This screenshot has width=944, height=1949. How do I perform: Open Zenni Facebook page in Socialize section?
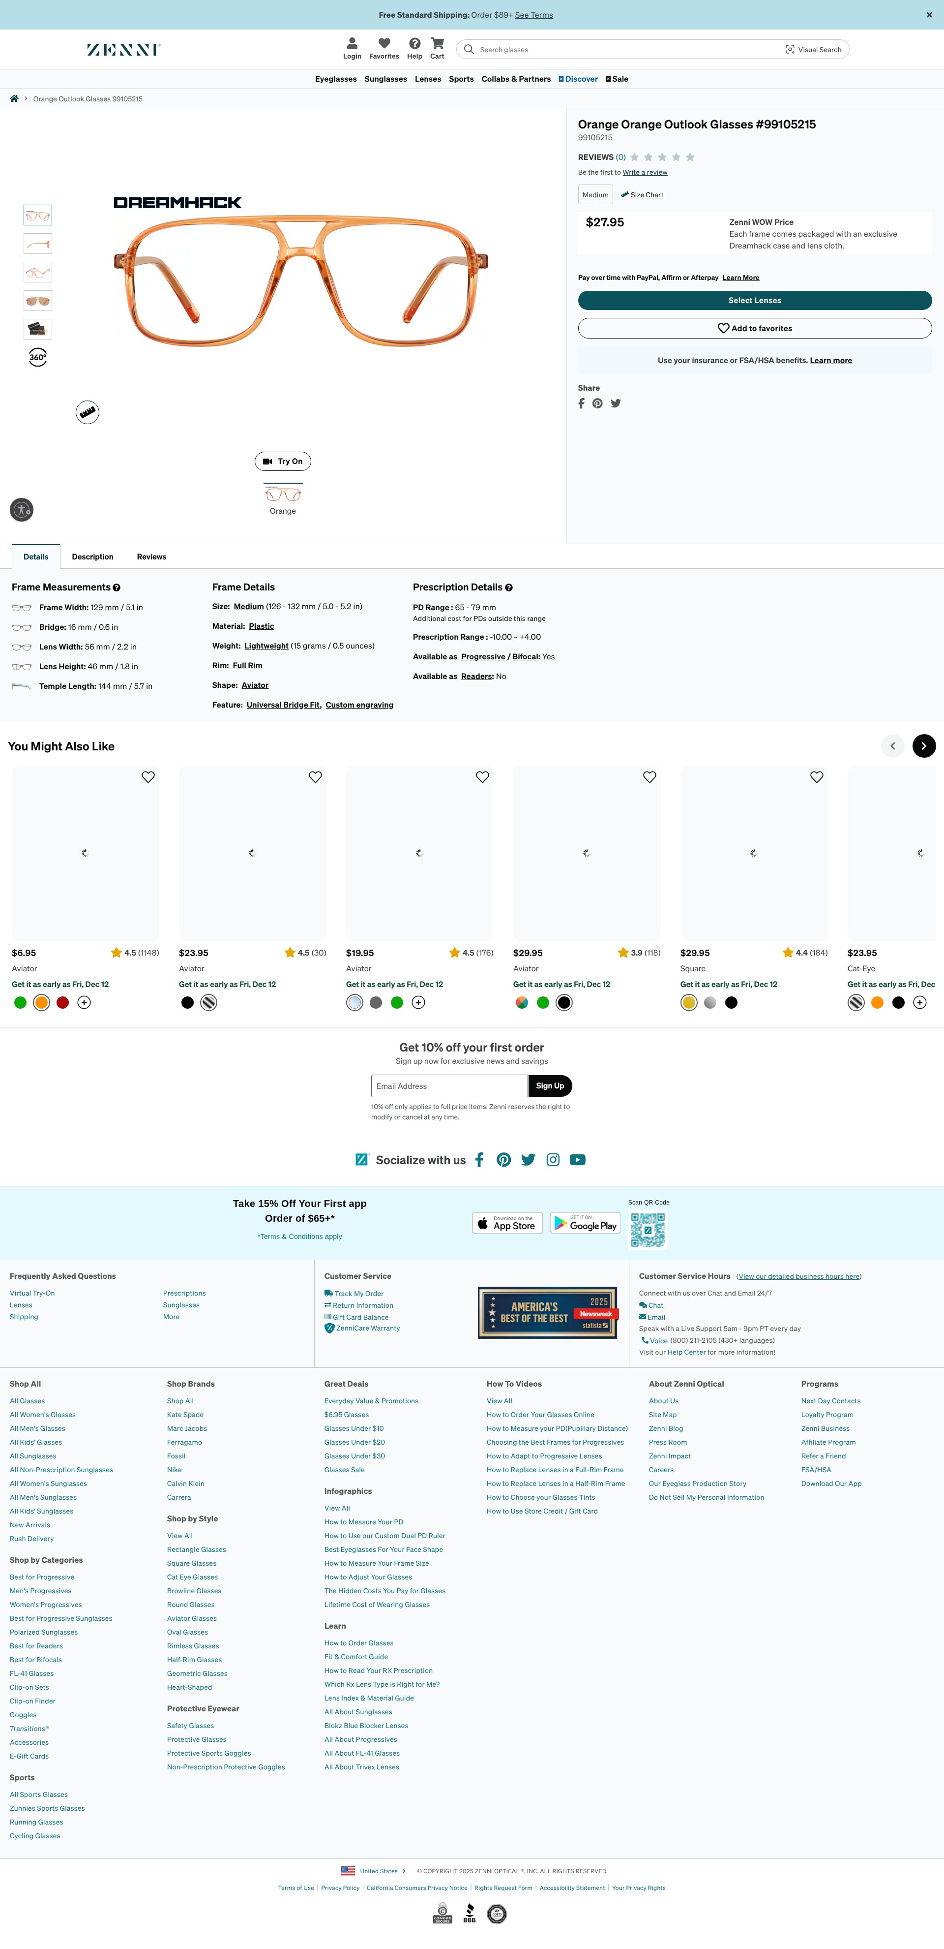pos(479,1160)
